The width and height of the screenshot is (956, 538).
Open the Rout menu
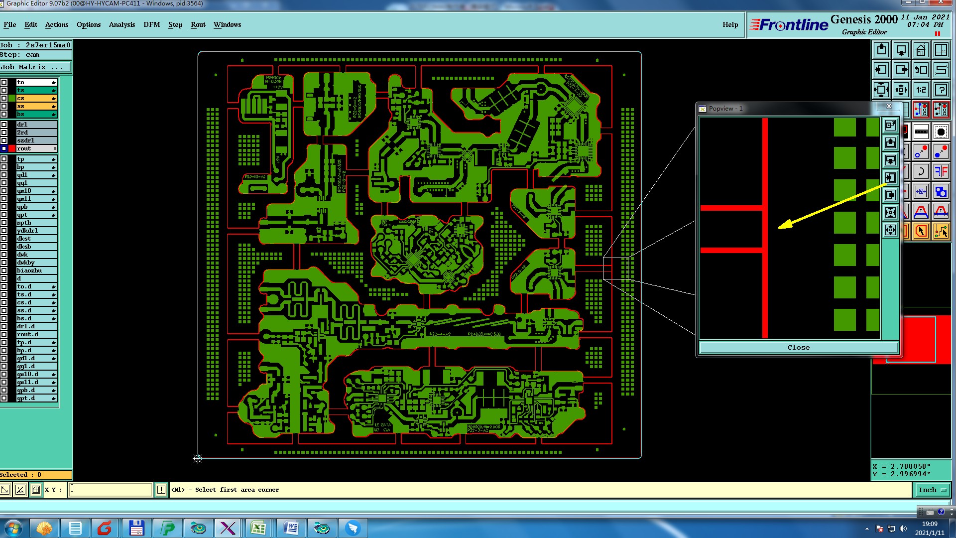[x=198, y=24]
